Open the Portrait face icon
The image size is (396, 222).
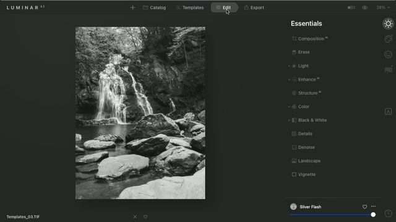click(x=388, y=54)
